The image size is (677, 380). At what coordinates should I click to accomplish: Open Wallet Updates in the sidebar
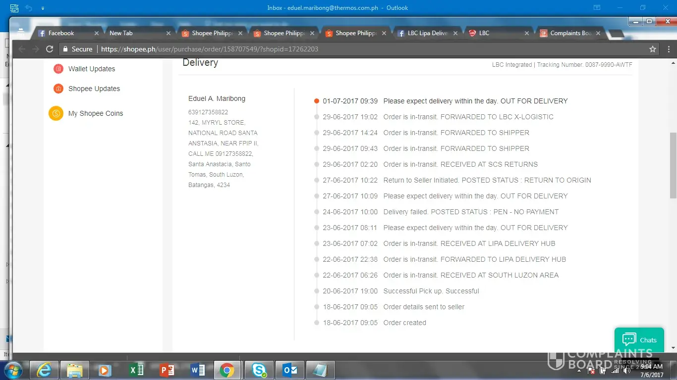click(x=92, y=69)
